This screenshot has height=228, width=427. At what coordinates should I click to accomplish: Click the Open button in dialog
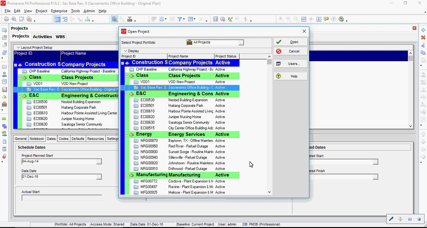coord(291,42)
